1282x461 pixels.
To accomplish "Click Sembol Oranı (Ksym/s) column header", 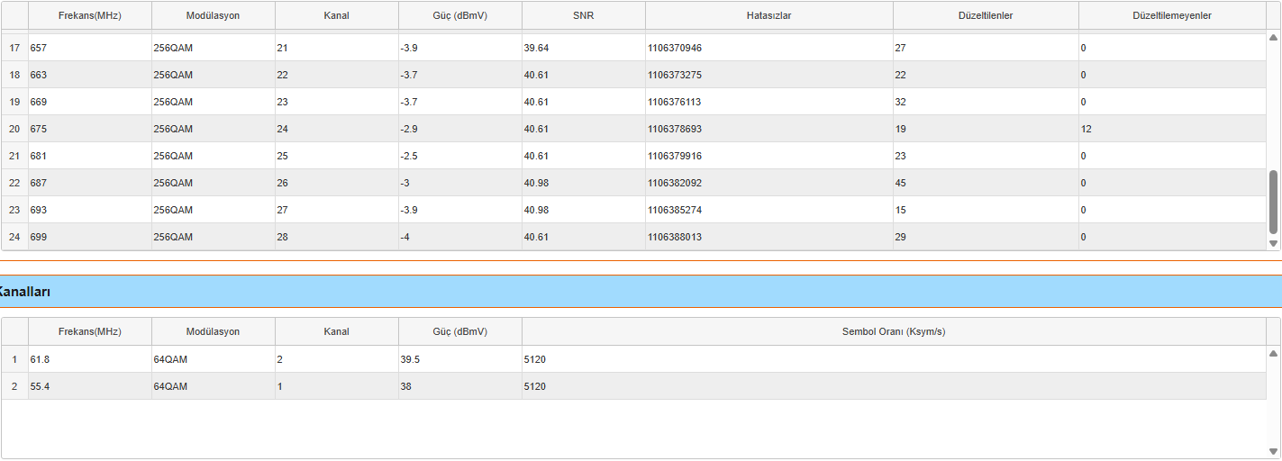I will click(x=894, y=331).
